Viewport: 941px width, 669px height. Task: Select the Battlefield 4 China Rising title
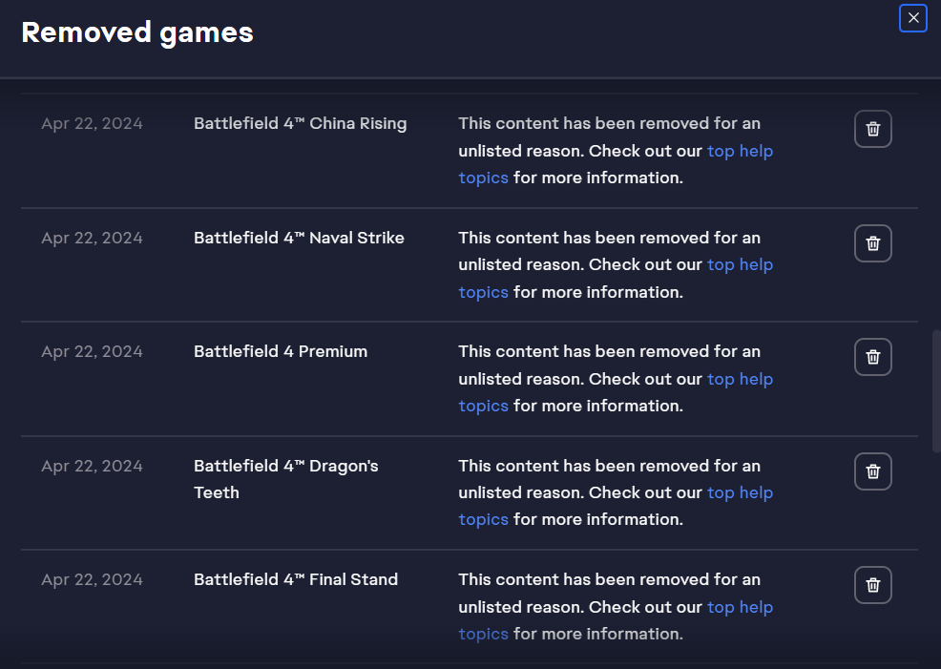[300, 124]
